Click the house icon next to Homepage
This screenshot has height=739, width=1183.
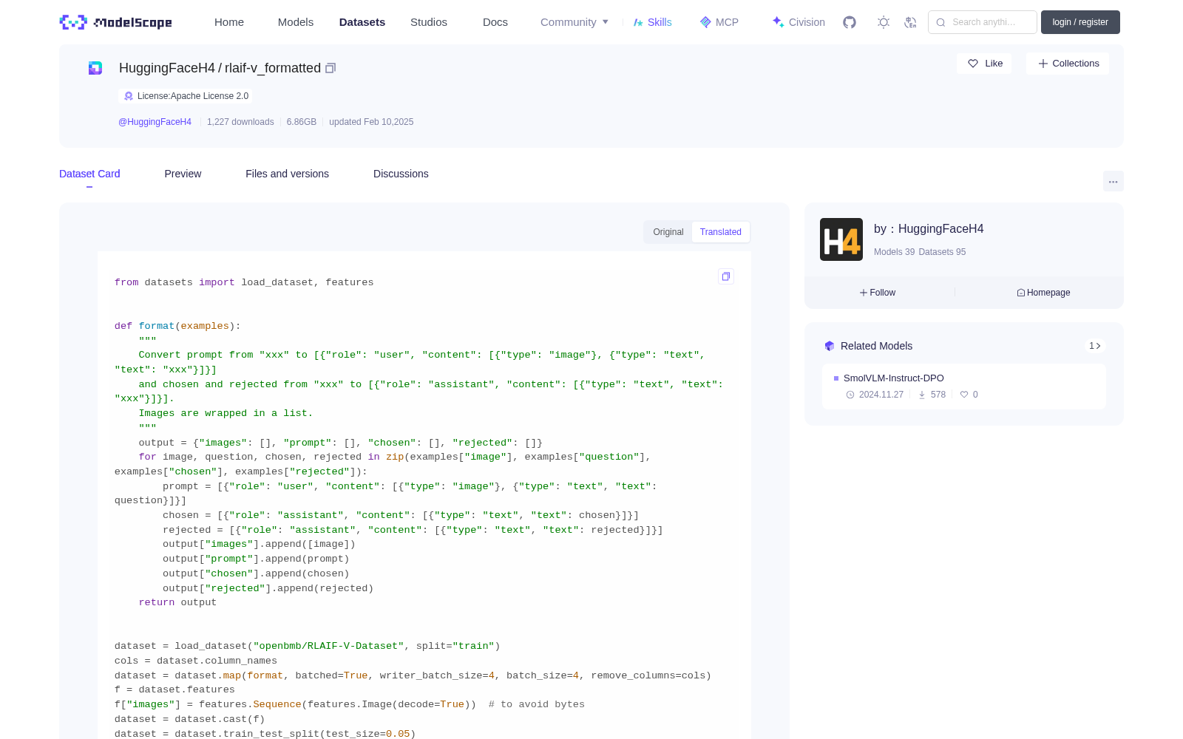point(1021,293)
